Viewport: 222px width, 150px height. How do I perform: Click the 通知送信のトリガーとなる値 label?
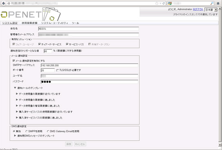(x=24, y=51)
